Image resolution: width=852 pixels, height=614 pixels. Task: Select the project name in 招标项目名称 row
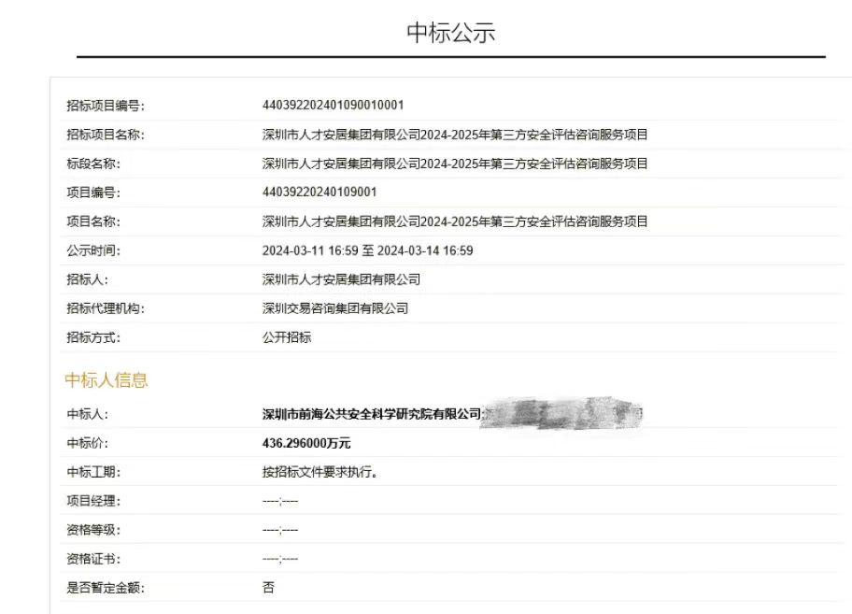click(455, 135)
